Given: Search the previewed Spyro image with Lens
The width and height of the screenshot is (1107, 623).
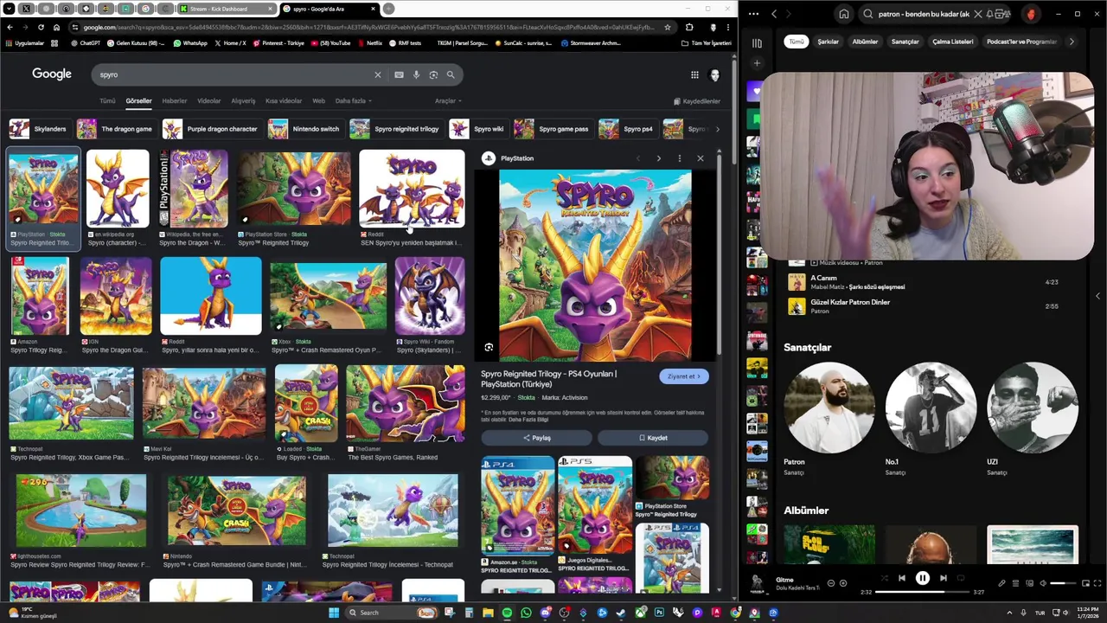Looking at the screenshot, I should coord(489,348).
